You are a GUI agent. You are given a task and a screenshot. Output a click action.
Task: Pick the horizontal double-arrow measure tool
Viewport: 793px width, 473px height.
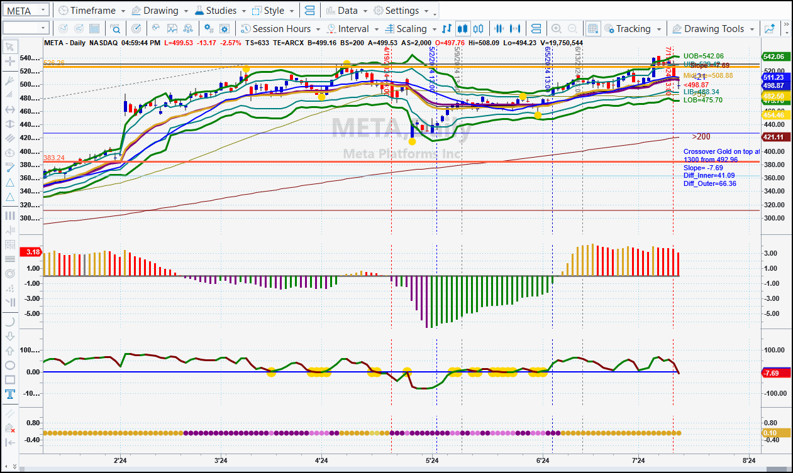(10, 109)
